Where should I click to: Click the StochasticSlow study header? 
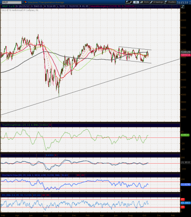coord(31,175)
